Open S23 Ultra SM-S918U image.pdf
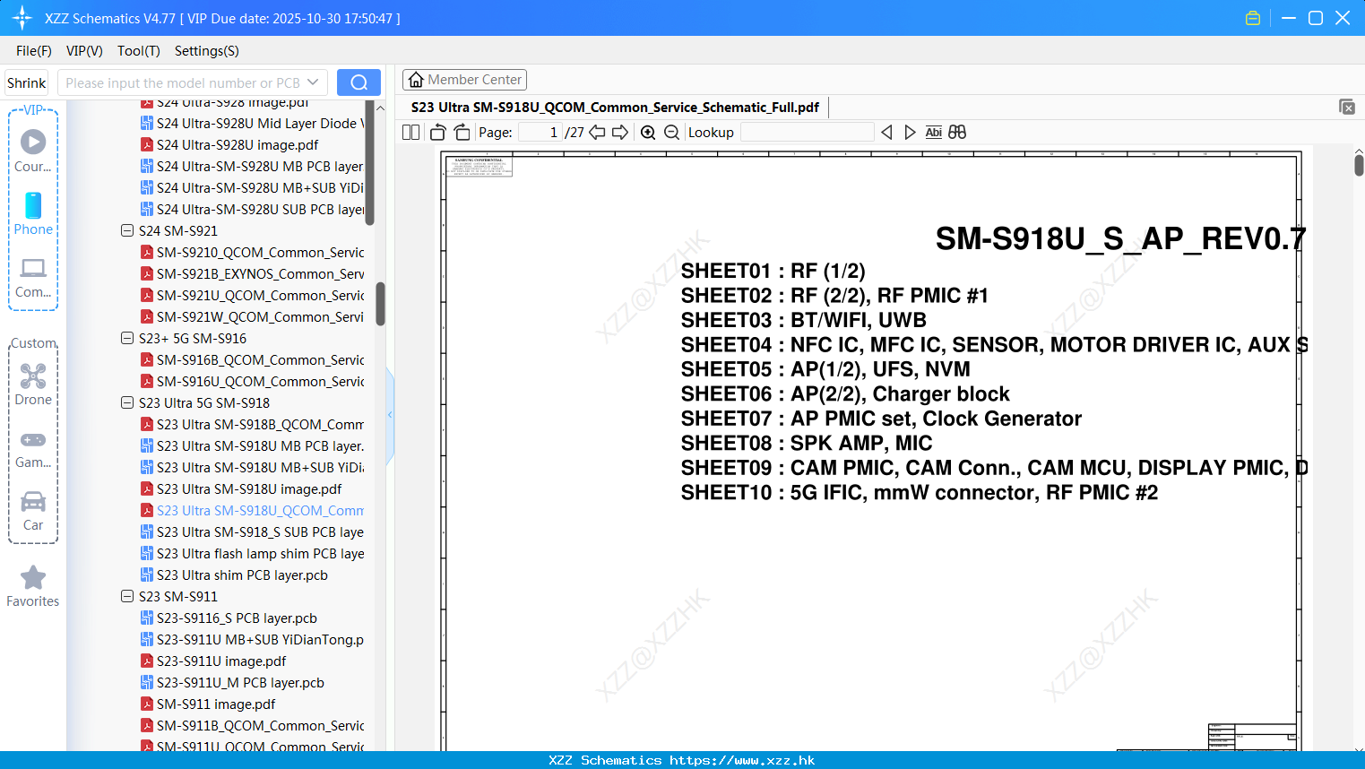1365x769 pixels. (241, 488)
